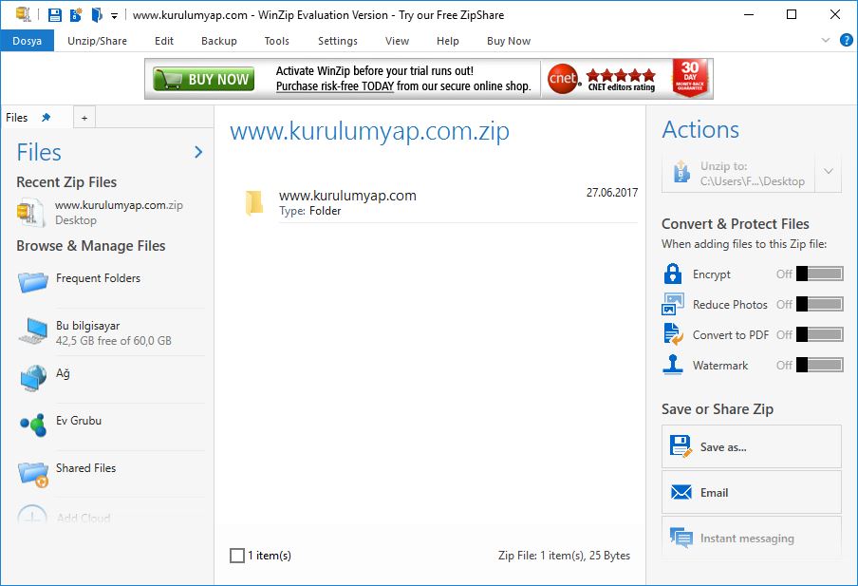Switch to the Unzip/Share ribbon tab
The width and height of the screenshot is (858, 586).
click(98, 41)
